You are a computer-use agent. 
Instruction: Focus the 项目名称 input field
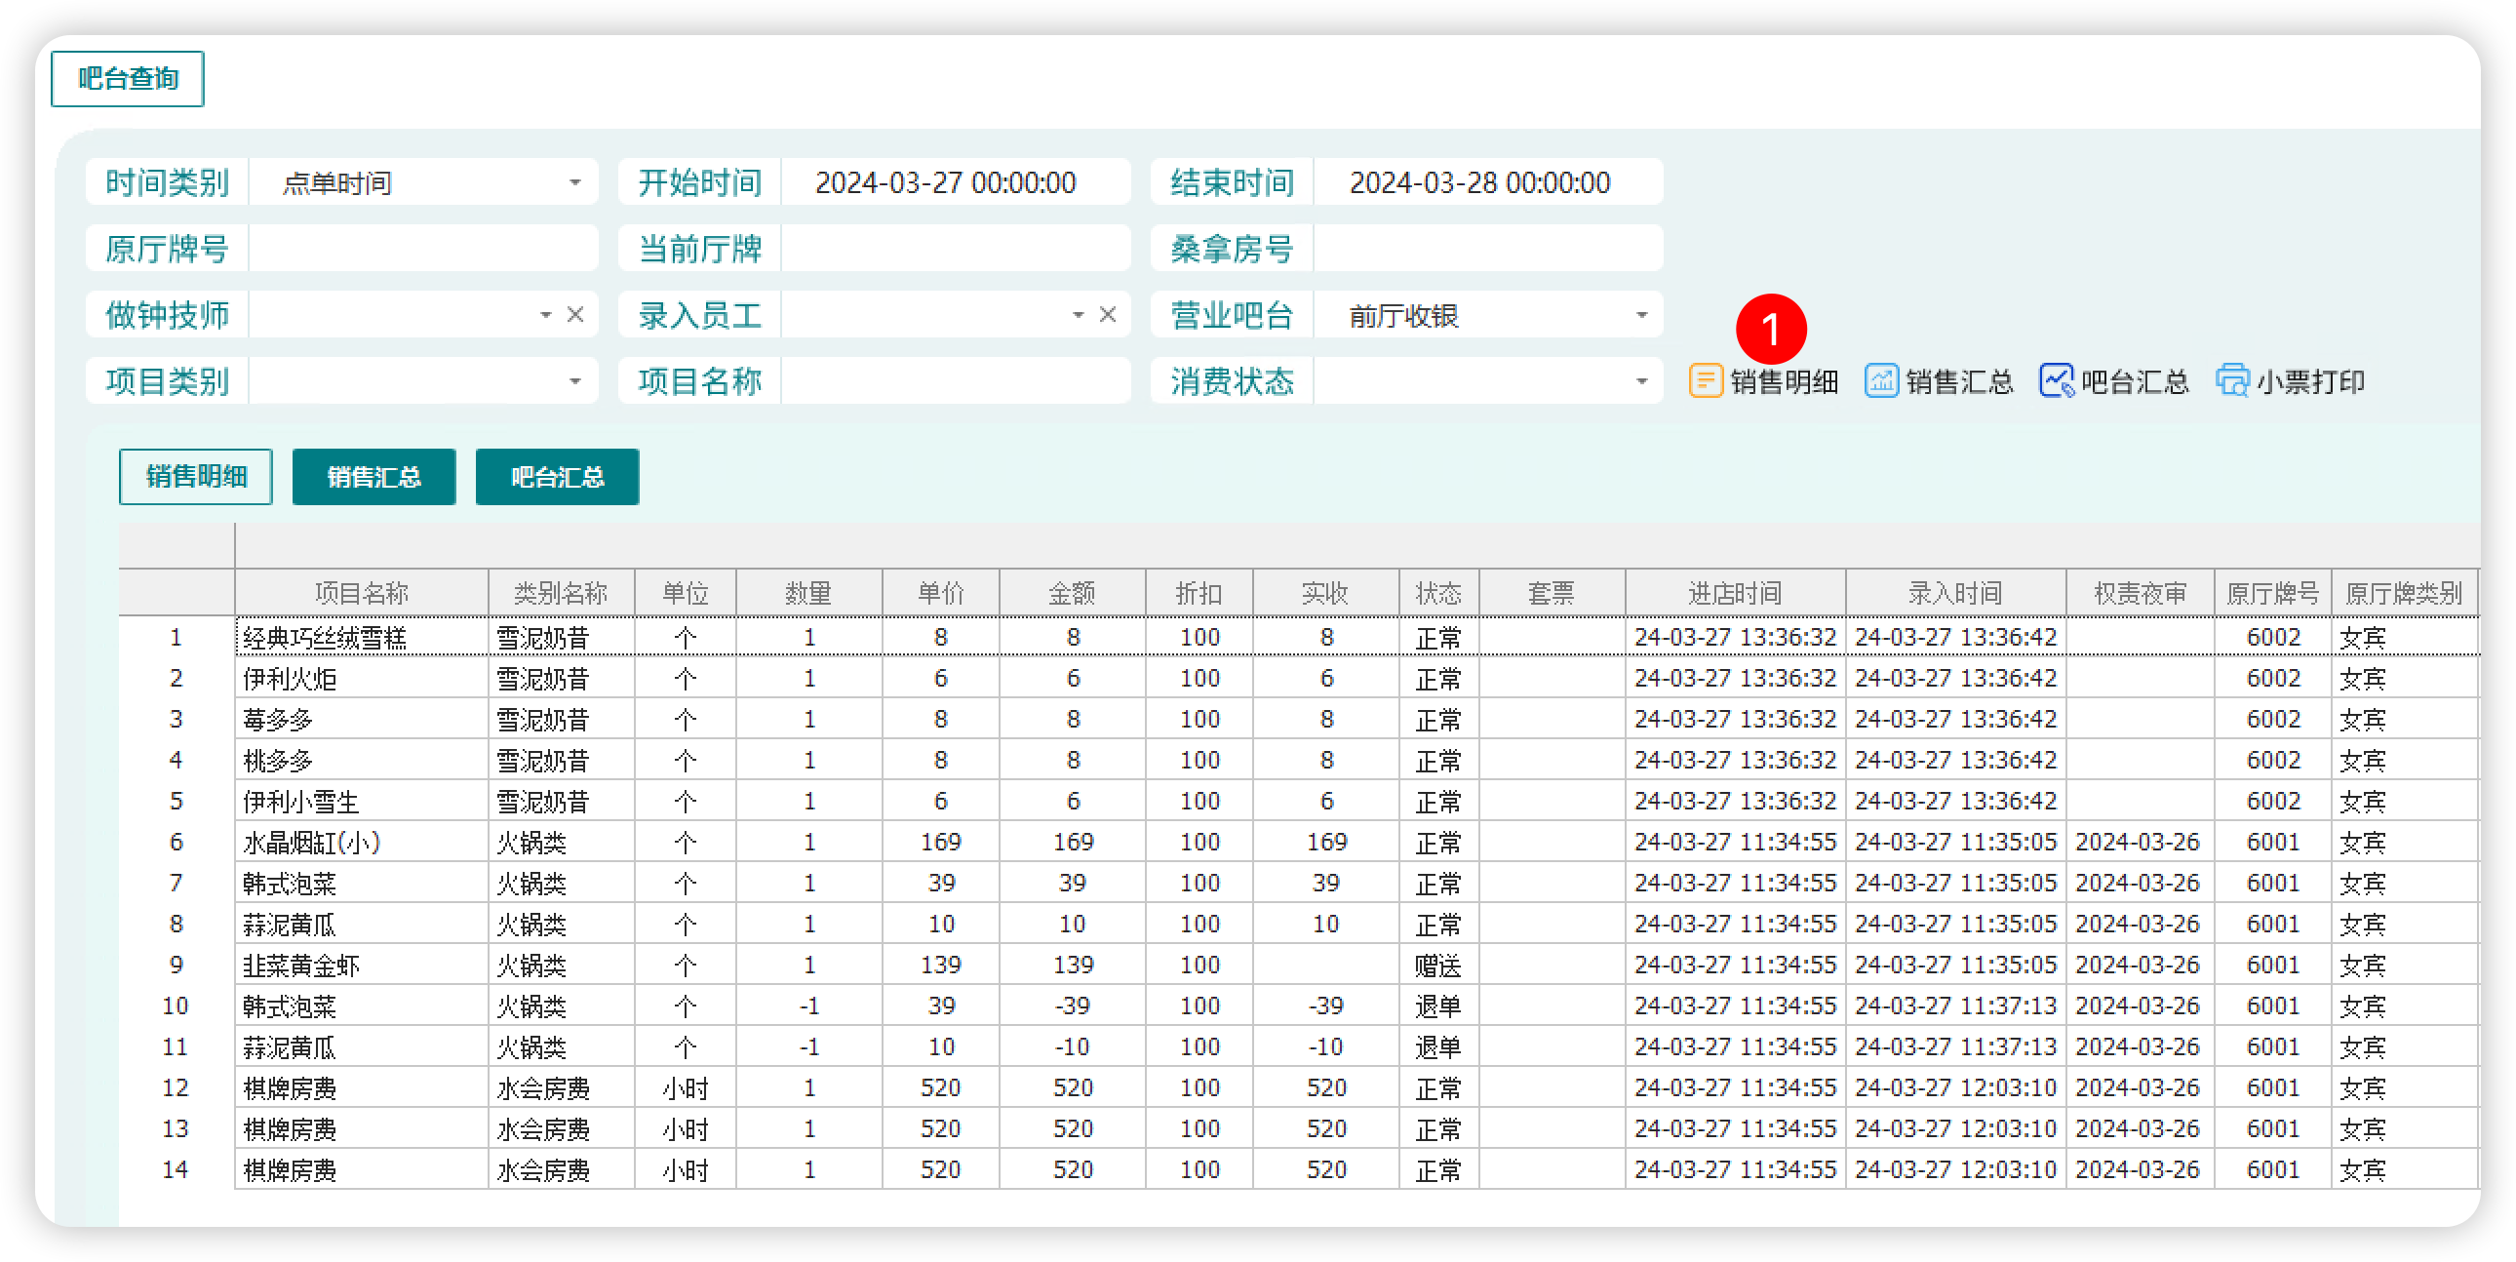click(x=956, y=381)
